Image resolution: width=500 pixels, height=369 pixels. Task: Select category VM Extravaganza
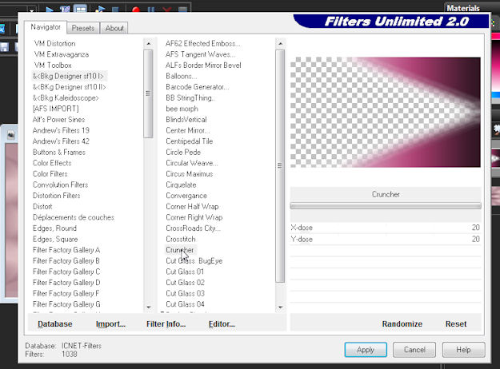click(62, 54)
